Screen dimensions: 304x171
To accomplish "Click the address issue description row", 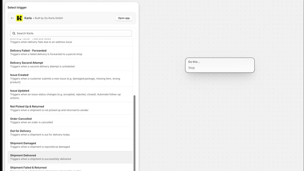I will coord(70,42).
